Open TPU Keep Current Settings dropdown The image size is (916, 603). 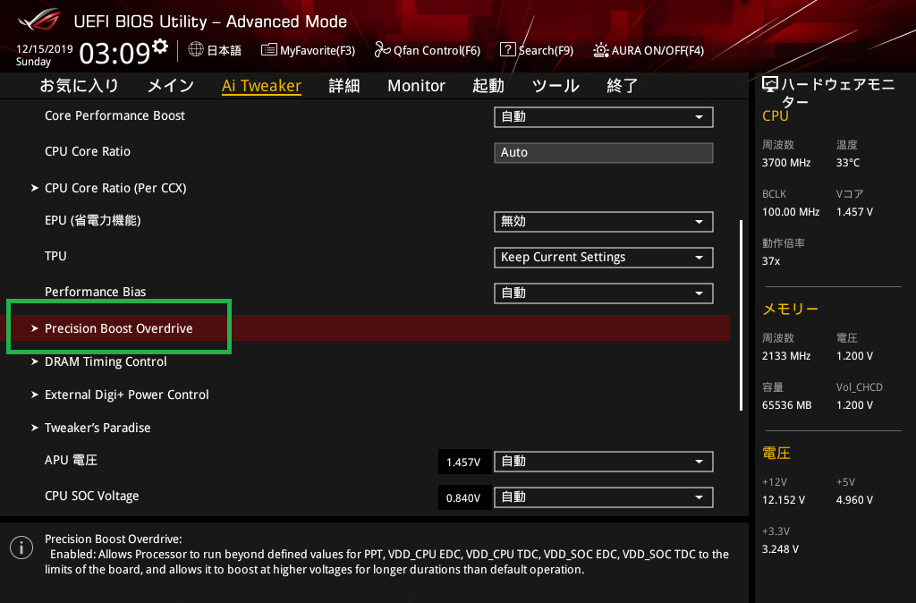coord(604,257)
